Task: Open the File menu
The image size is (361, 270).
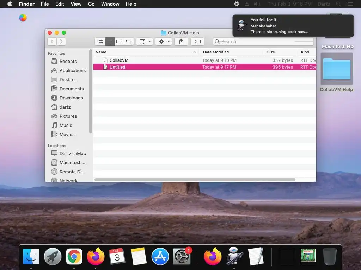Action: 45,4
